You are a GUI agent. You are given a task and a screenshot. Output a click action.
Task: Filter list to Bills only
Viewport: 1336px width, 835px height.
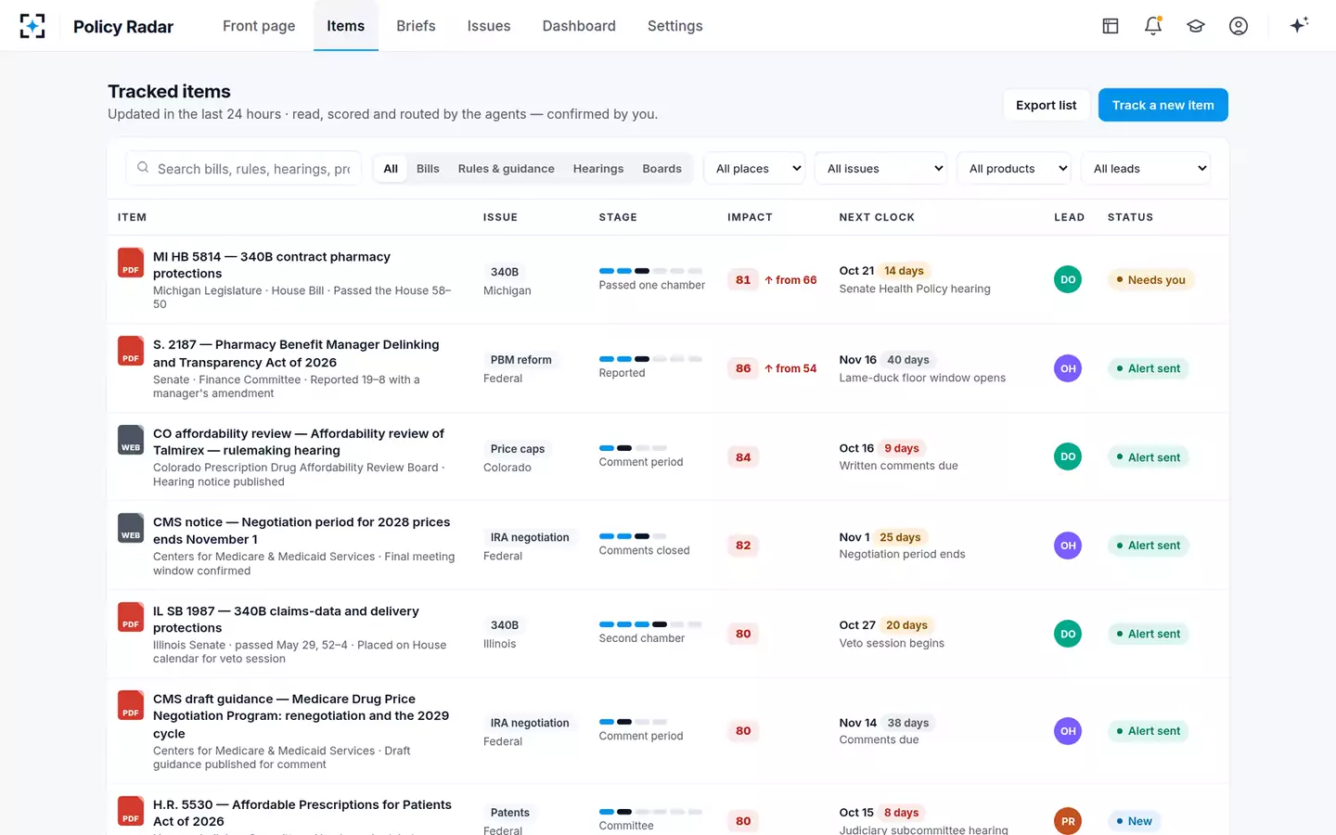[x=428, y=169]
